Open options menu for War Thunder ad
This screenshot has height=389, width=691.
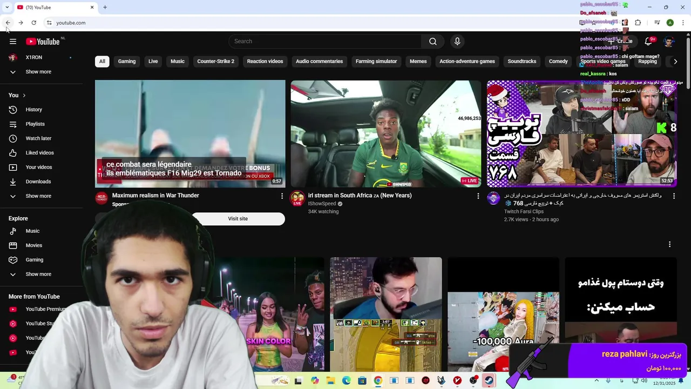point(281,196)
